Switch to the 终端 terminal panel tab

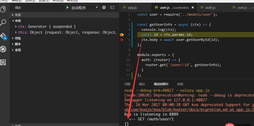point(180,84)
